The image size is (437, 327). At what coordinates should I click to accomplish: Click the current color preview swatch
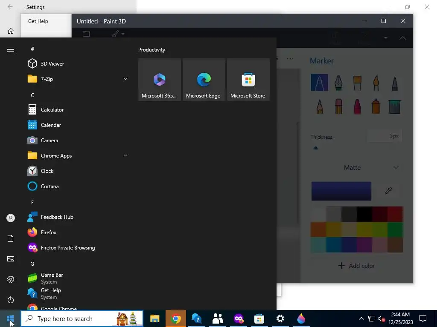pyautogui.click(x=341, y=191)
